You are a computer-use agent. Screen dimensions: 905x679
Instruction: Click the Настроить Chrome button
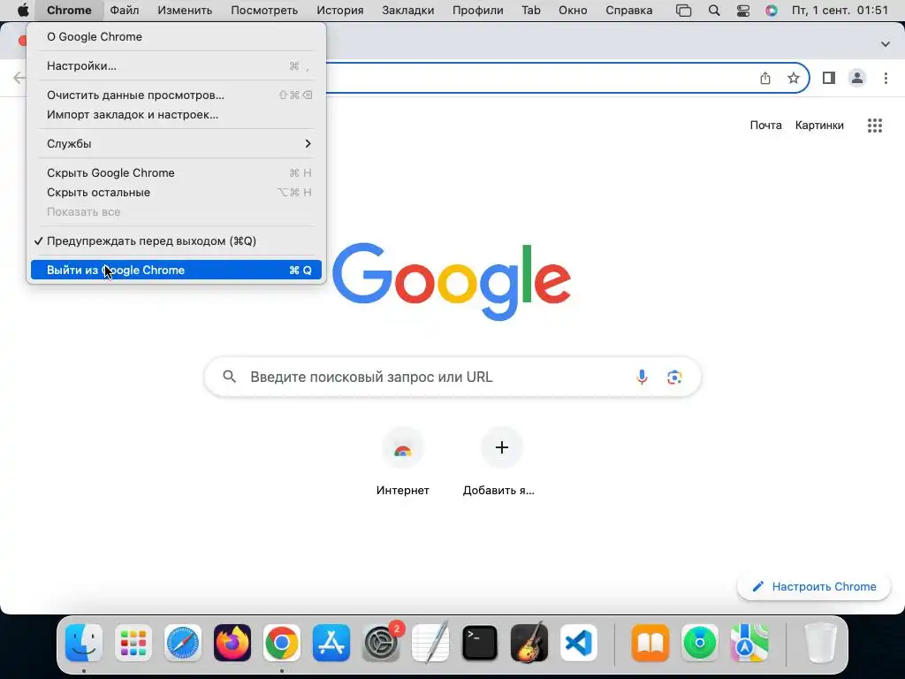[x=814, y=587]
